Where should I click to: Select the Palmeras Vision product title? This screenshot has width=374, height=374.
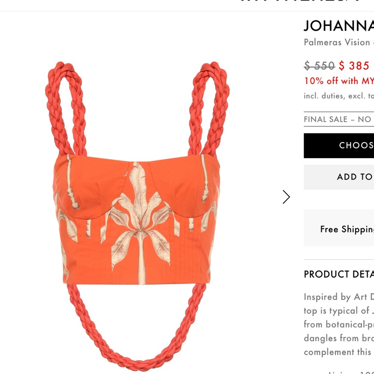click(339, 43)
